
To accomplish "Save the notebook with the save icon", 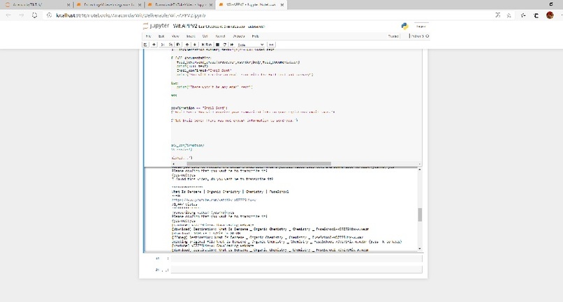I will (x=145, y=45).
